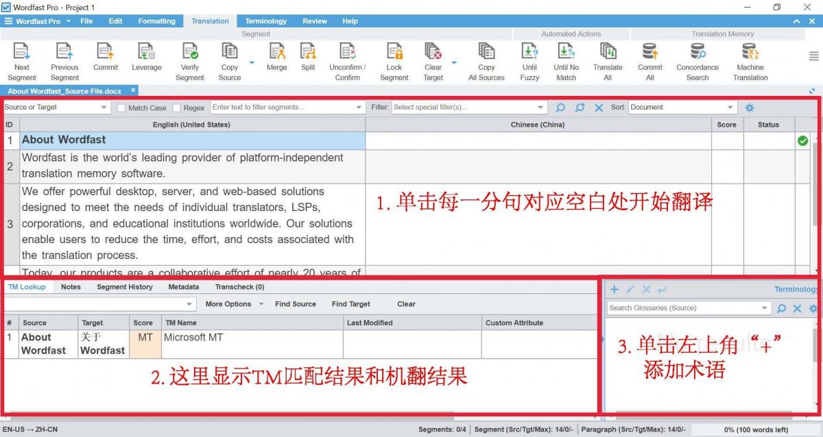The image size is (823, 437).
Task: Merge the selected segments
Action: (x=277, y=57)
